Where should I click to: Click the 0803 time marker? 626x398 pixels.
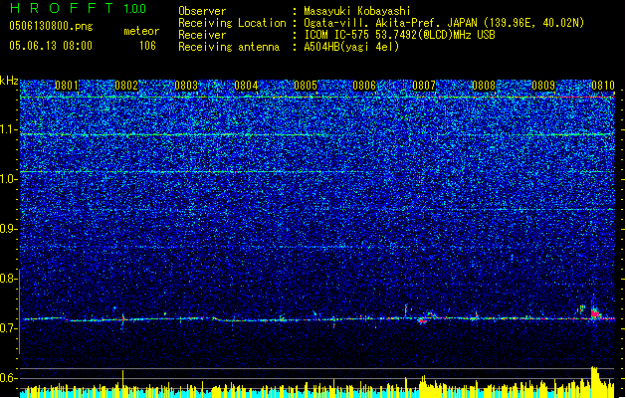[x=186, y=86]
